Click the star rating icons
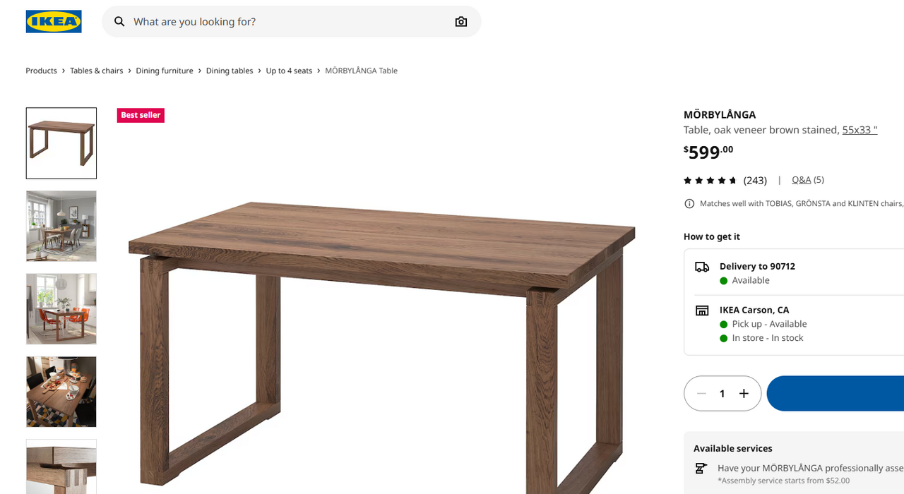Image resolution: width=904 pixels, height=494 pixels. point(710,181)
